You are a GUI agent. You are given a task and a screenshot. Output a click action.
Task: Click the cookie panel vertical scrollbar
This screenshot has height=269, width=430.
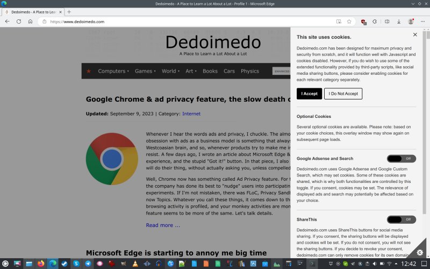click(x=425, y=122)
